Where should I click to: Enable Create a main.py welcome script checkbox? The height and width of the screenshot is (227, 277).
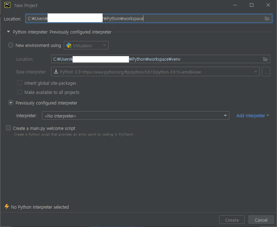[x=8, y=128]
